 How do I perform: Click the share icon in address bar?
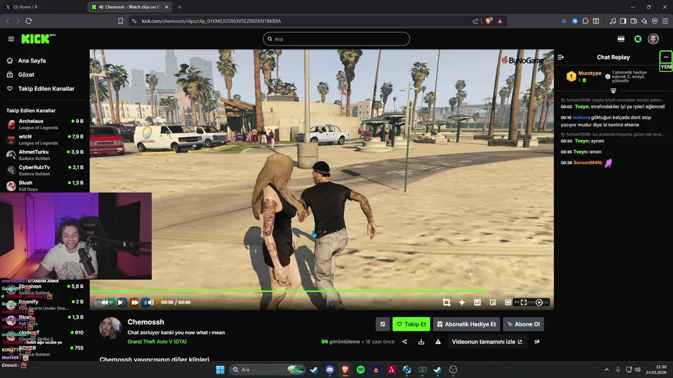(x=475, y=21)
